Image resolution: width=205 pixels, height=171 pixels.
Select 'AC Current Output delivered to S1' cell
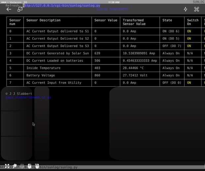coord(58,31)
